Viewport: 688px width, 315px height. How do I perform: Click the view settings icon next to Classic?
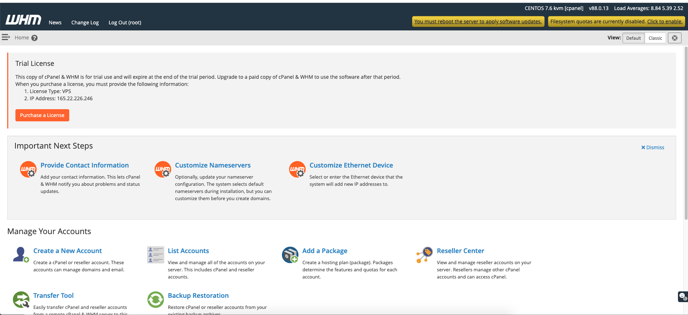coord(675,38)
